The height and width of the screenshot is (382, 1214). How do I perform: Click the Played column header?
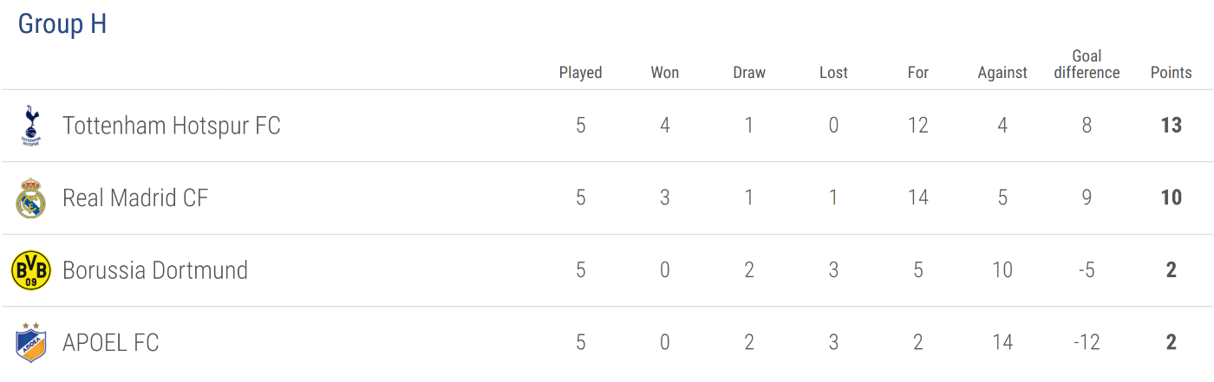[x=580, y=73]
